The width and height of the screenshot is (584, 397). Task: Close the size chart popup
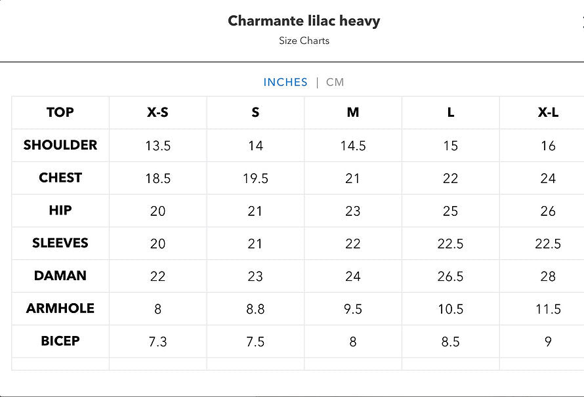582,22
